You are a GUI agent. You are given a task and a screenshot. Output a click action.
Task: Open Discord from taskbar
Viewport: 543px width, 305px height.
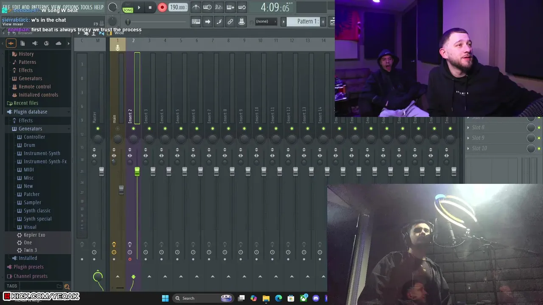(x=316, y=298)
